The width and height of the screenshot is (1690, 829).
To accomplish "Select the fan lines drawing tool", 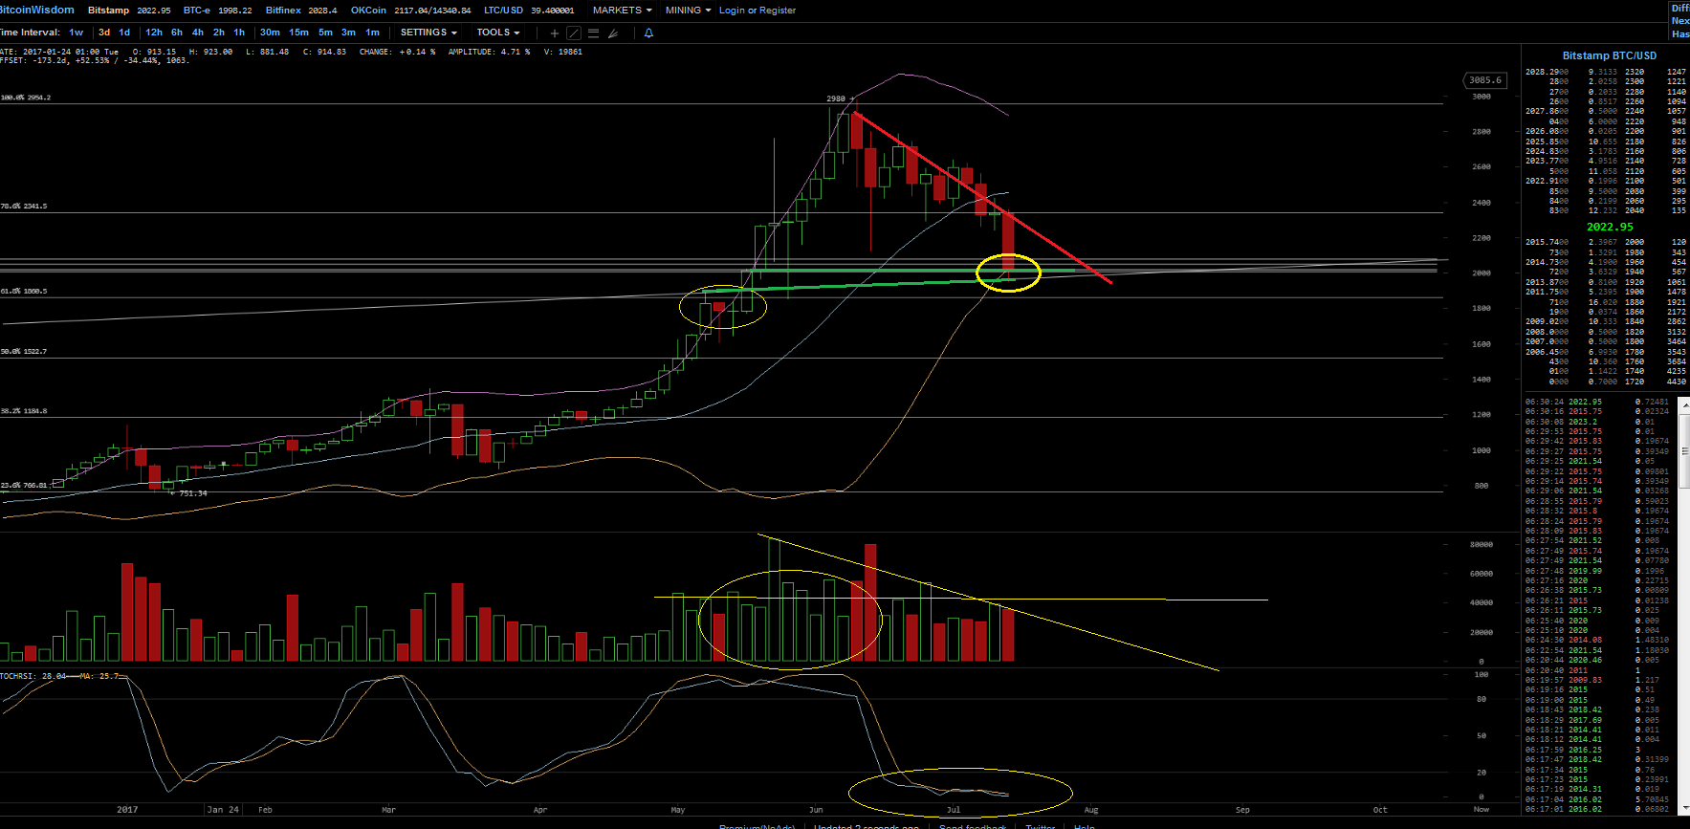I will 613,33.
